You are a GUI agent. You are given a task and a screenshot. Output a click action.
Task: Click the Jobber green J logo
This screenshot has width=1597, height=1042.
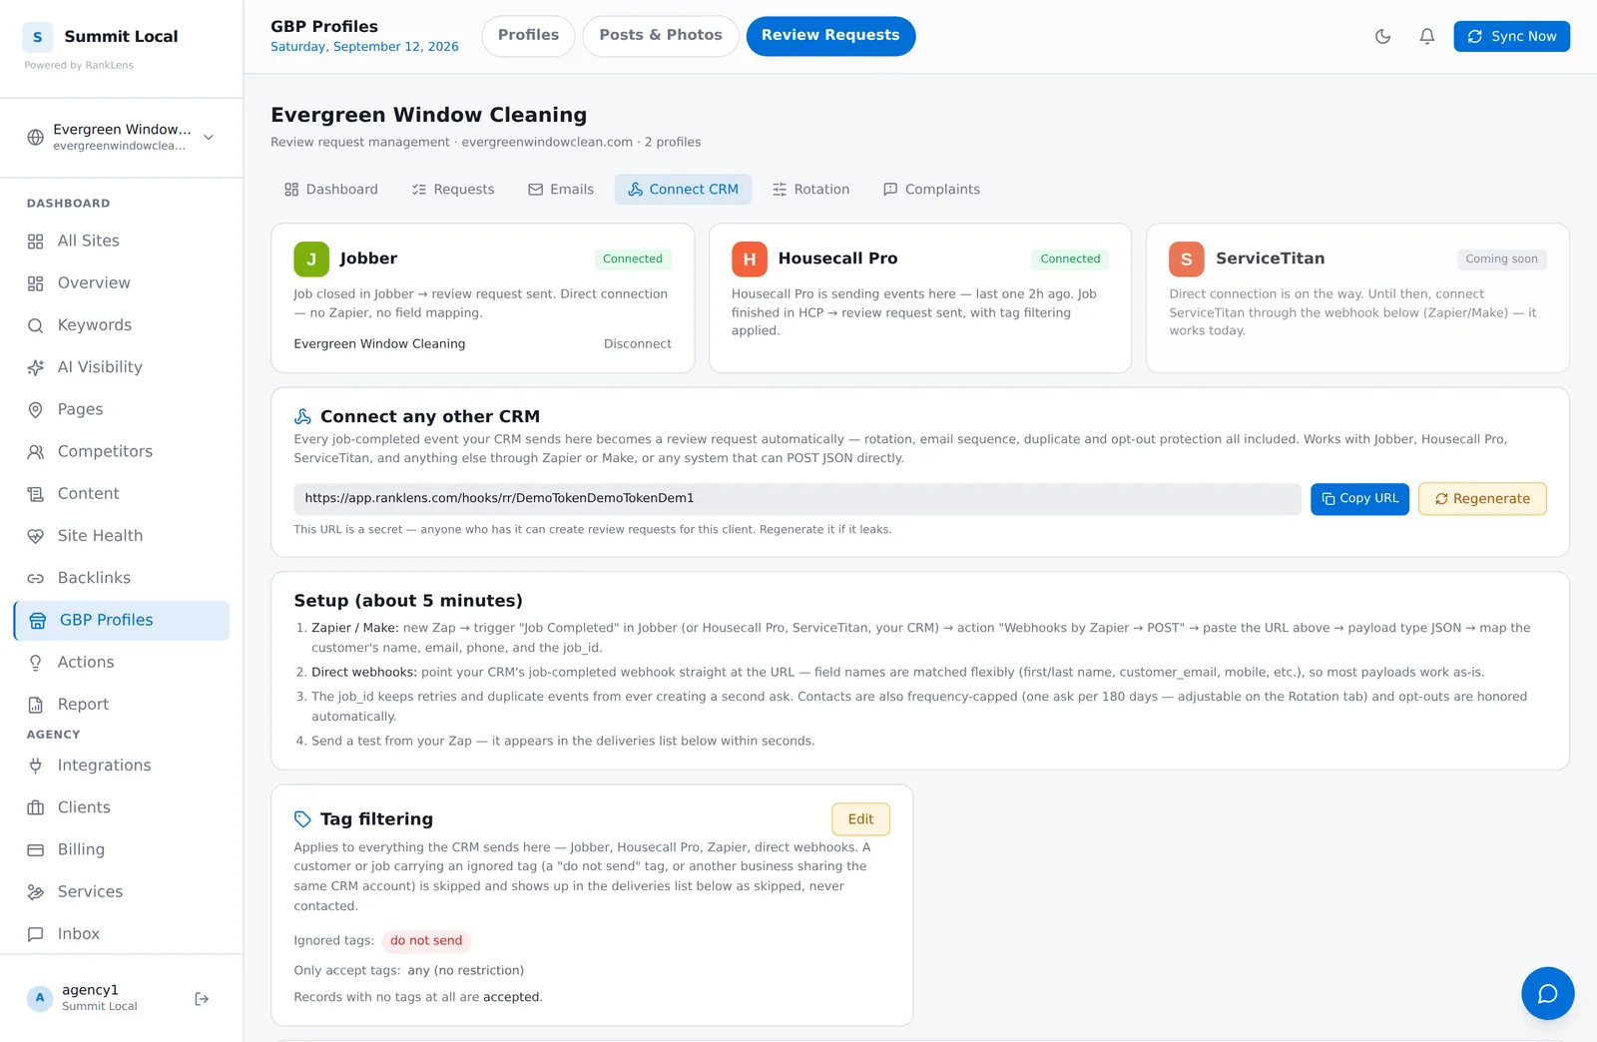pyautogui.click(x=311, y=260)
